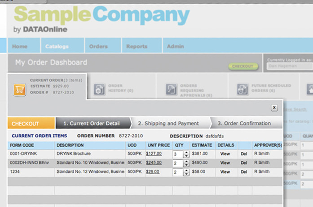The width and height of the screenshot is (313, 207).
Task: Go to the Orders menu tab
Action: click(98, 46)
